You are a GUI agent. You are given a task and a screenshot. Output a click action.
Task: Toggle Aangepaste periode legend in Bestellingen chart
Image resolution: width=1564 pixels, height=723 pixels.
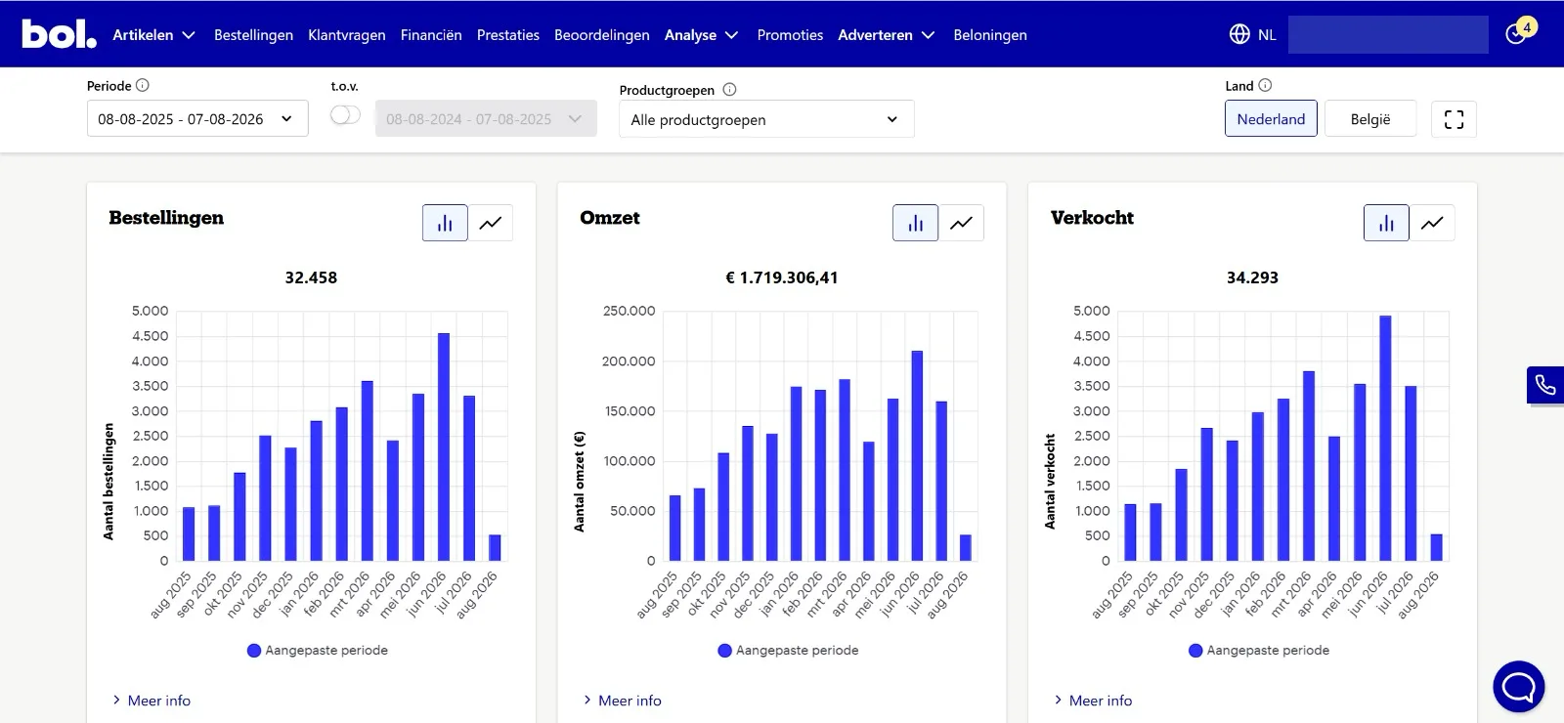318,650
